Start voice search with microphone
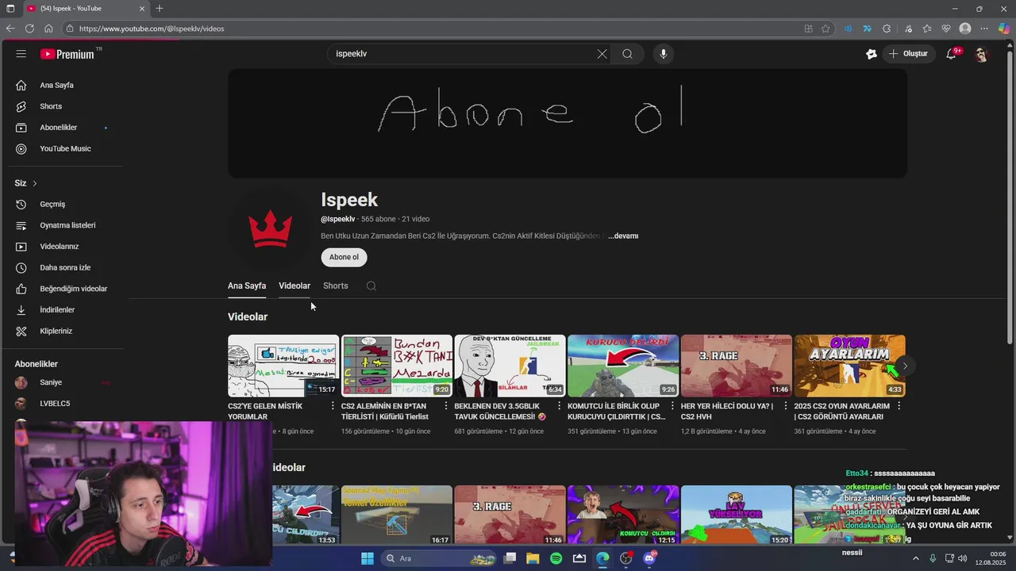This screenshot has height=571, width=1016. (x=664, y=54)
